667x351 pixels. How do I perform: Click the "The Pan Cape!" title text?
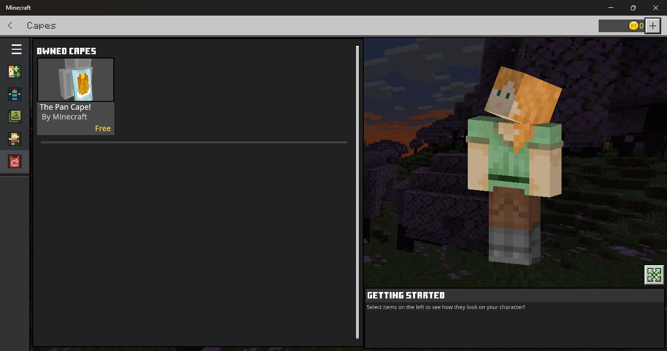click(65, 107)
